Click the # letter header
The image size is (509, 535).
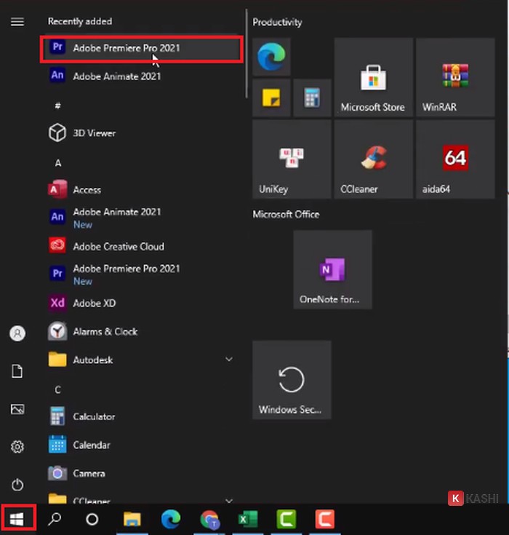coord(58,106)
